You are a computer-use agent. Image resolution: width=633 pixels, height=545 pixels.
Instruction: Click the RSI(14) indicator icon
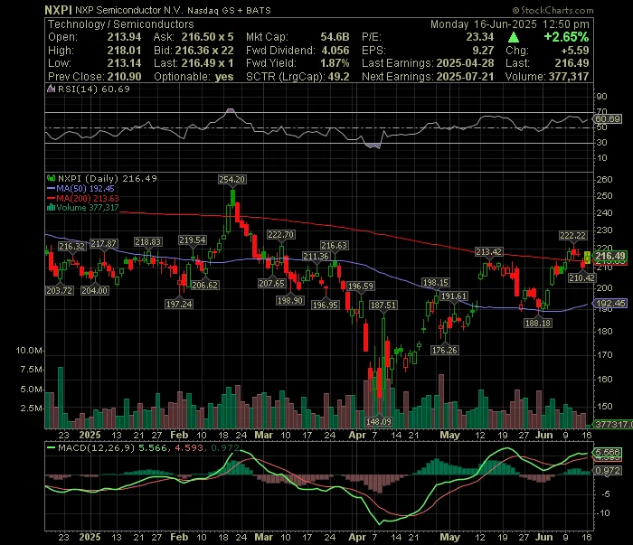click(52, 89)
